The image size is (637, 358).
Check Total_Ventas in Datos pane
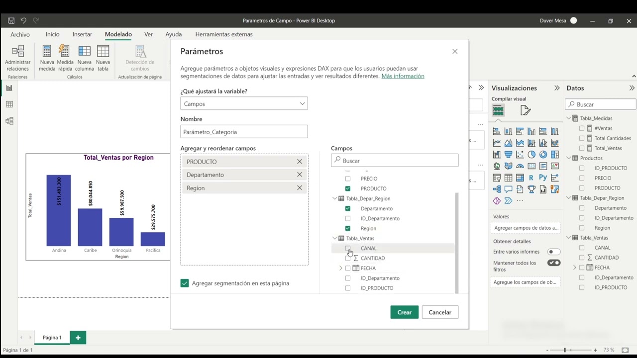(x=582, y=148)
